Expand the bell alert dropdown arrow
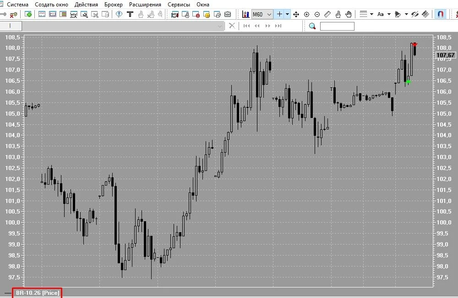This screenshot has width=458, height=298. (406, 14)
